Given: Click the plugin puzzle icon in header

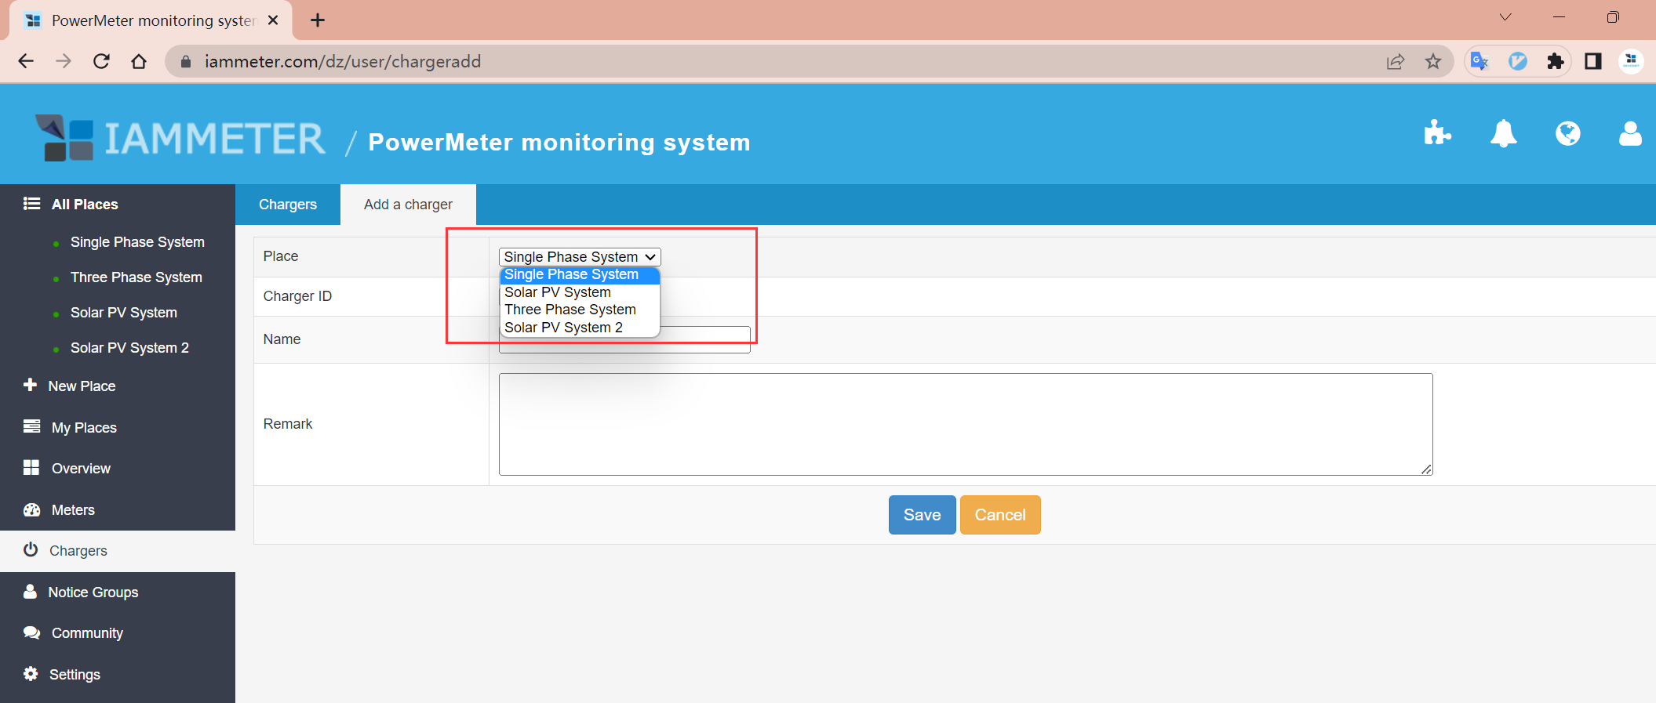Looking at the screenshot, I should coord(1436,133).
